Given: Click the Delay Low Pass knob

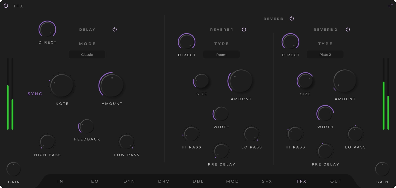Looking at the screenshot, I should [127, 142].
